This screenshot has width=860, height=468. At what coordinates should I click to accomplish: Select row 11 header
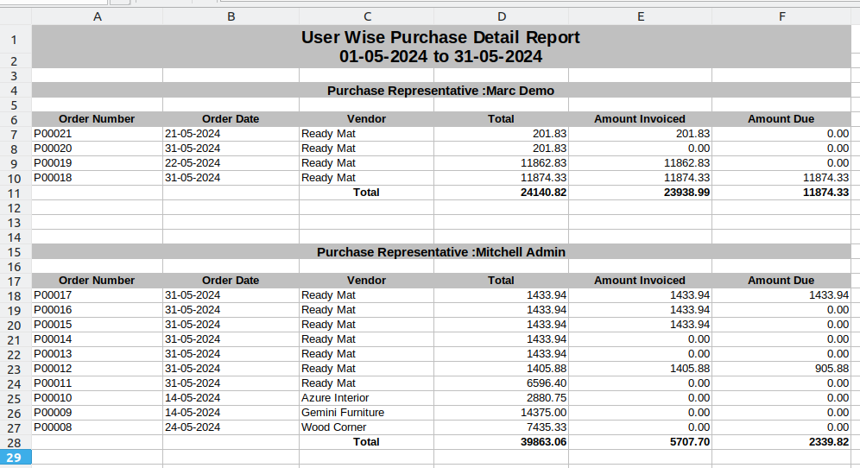[15, 193]
